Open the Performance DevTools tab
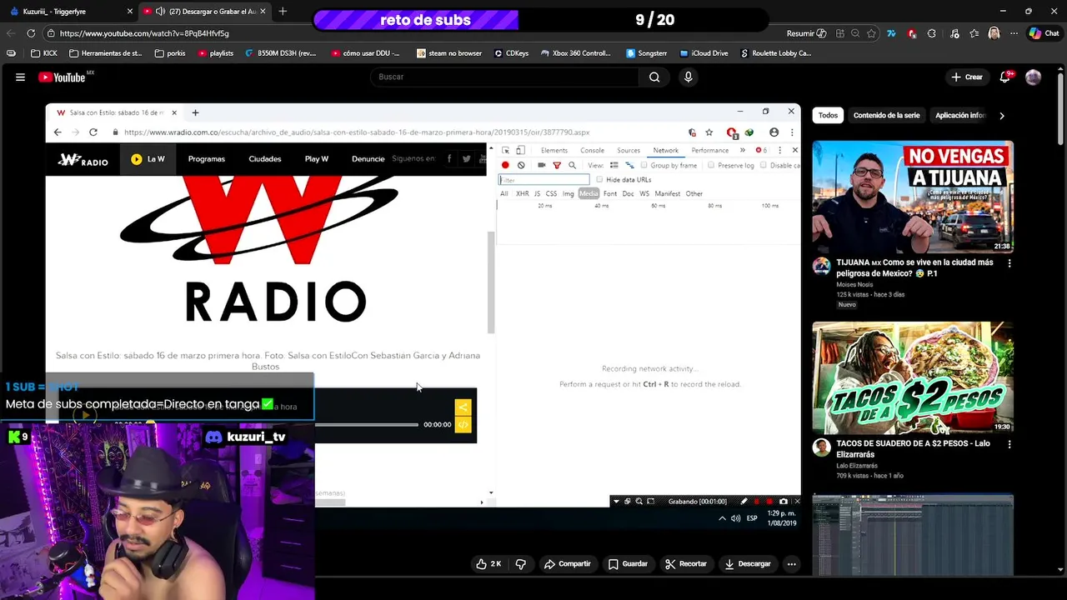Screen dimensions: 1067x600 (x=709, y=150)
